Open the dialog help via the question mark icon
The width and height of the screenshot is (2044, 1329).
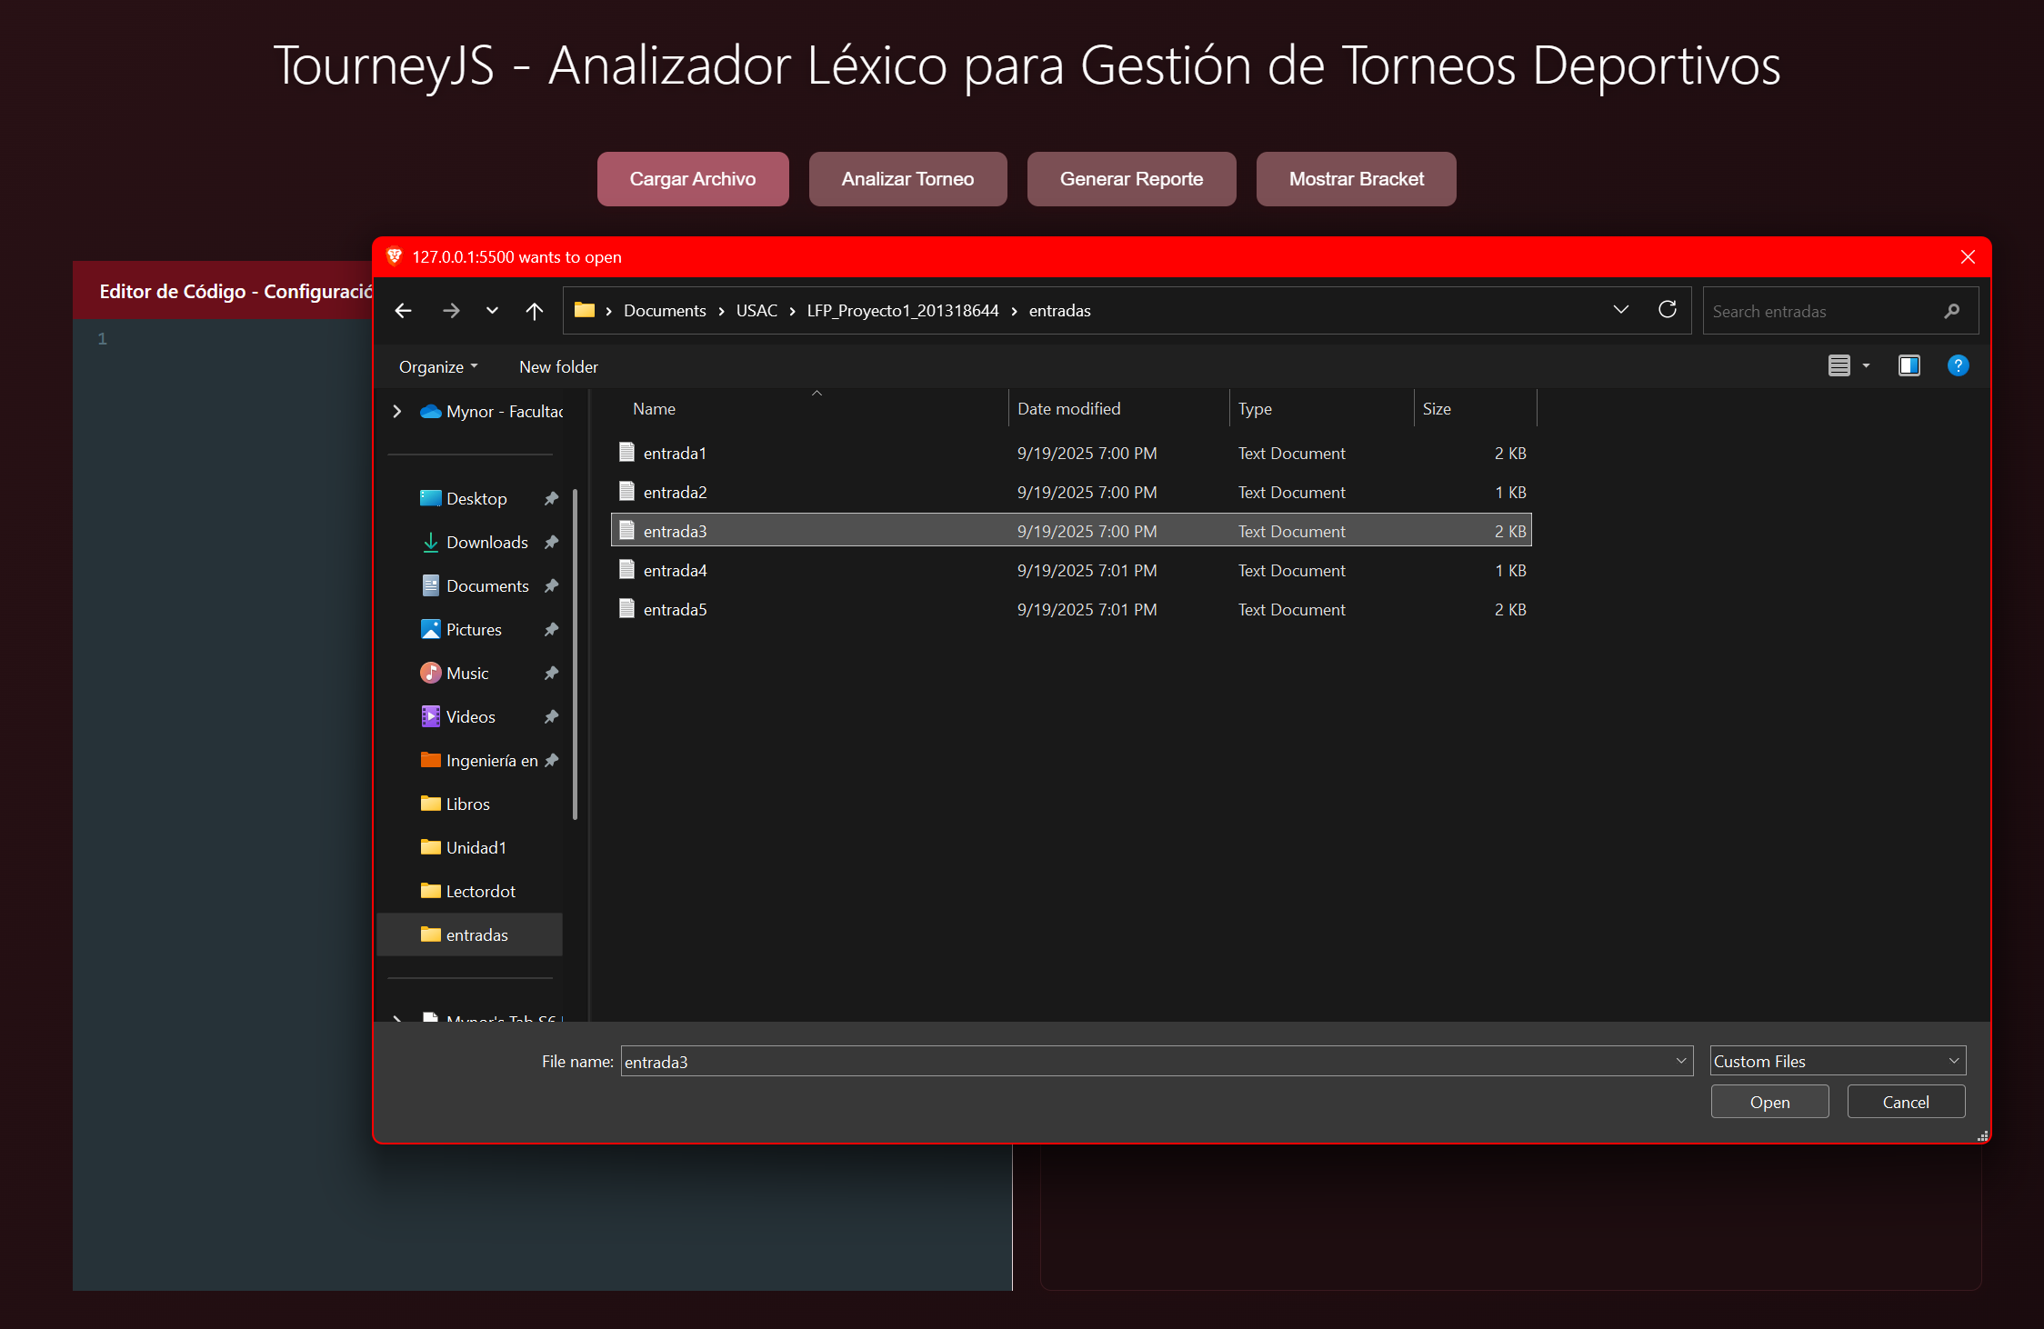point(1959,365)
